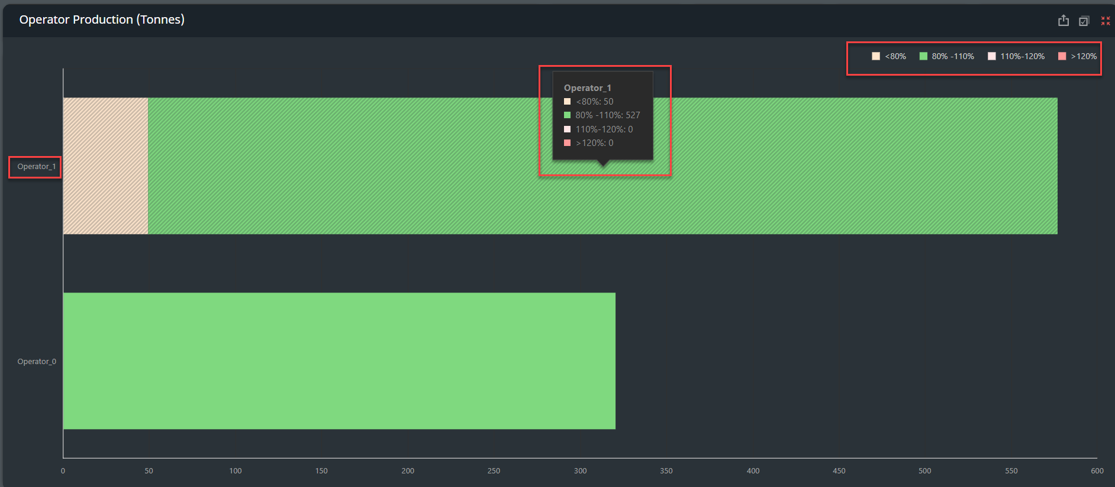The image size is (1115, 487).
Task: Click tooltip row '80% -110%: 527'
Action: (x=602, y=115)
